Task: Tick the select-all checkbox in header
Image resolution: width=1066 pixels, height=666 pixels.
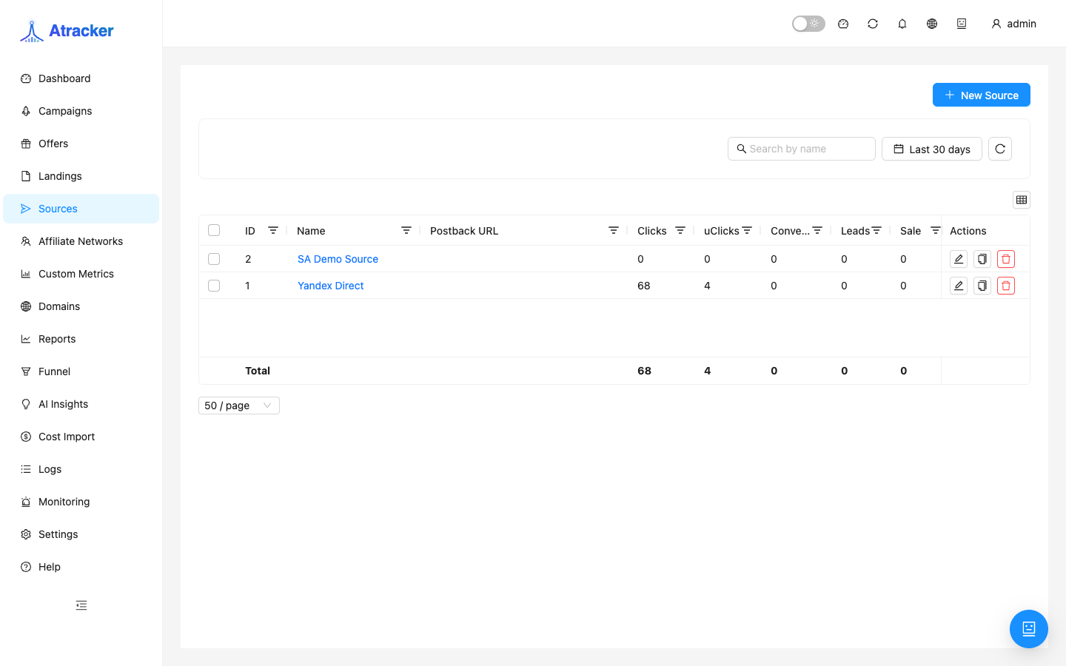Action: (214, 230)
